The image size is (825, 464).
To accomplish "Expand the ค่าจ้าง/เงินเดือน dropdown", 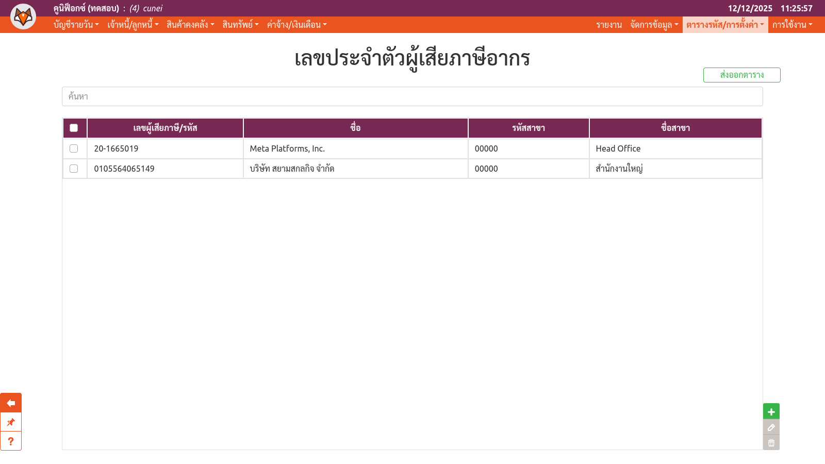I will (296, 25).
